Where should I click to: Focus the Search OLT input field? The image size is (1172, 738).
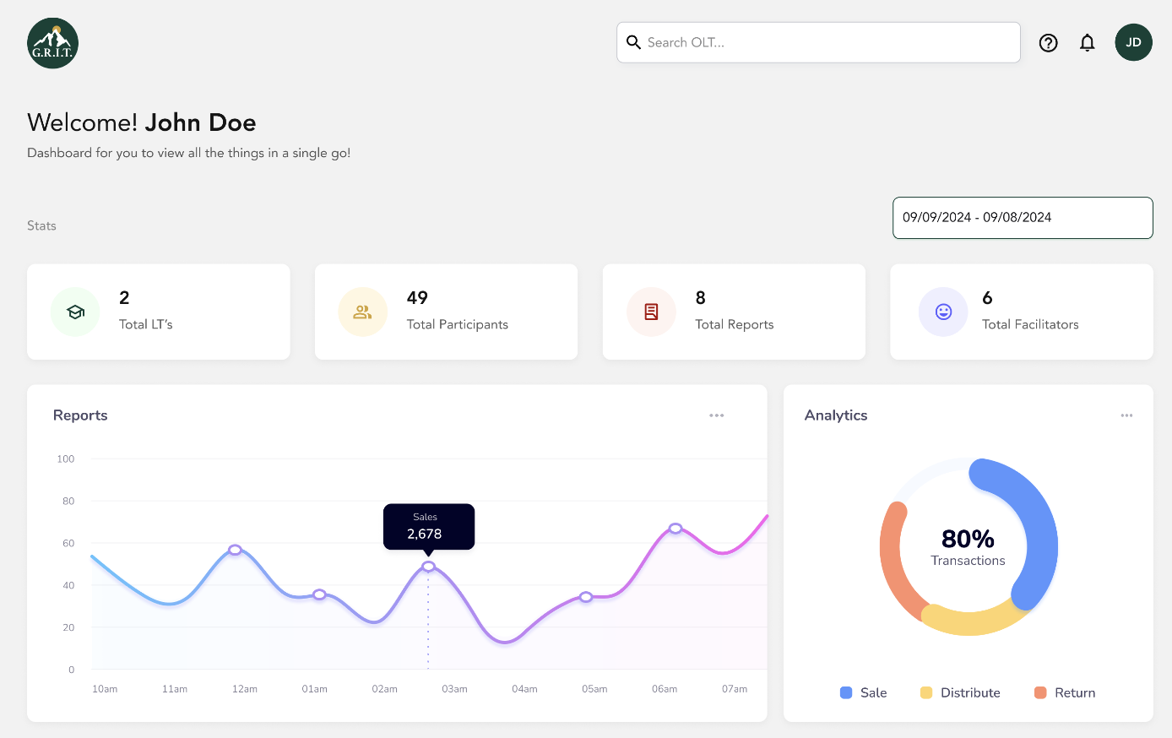tap(827, 42)
